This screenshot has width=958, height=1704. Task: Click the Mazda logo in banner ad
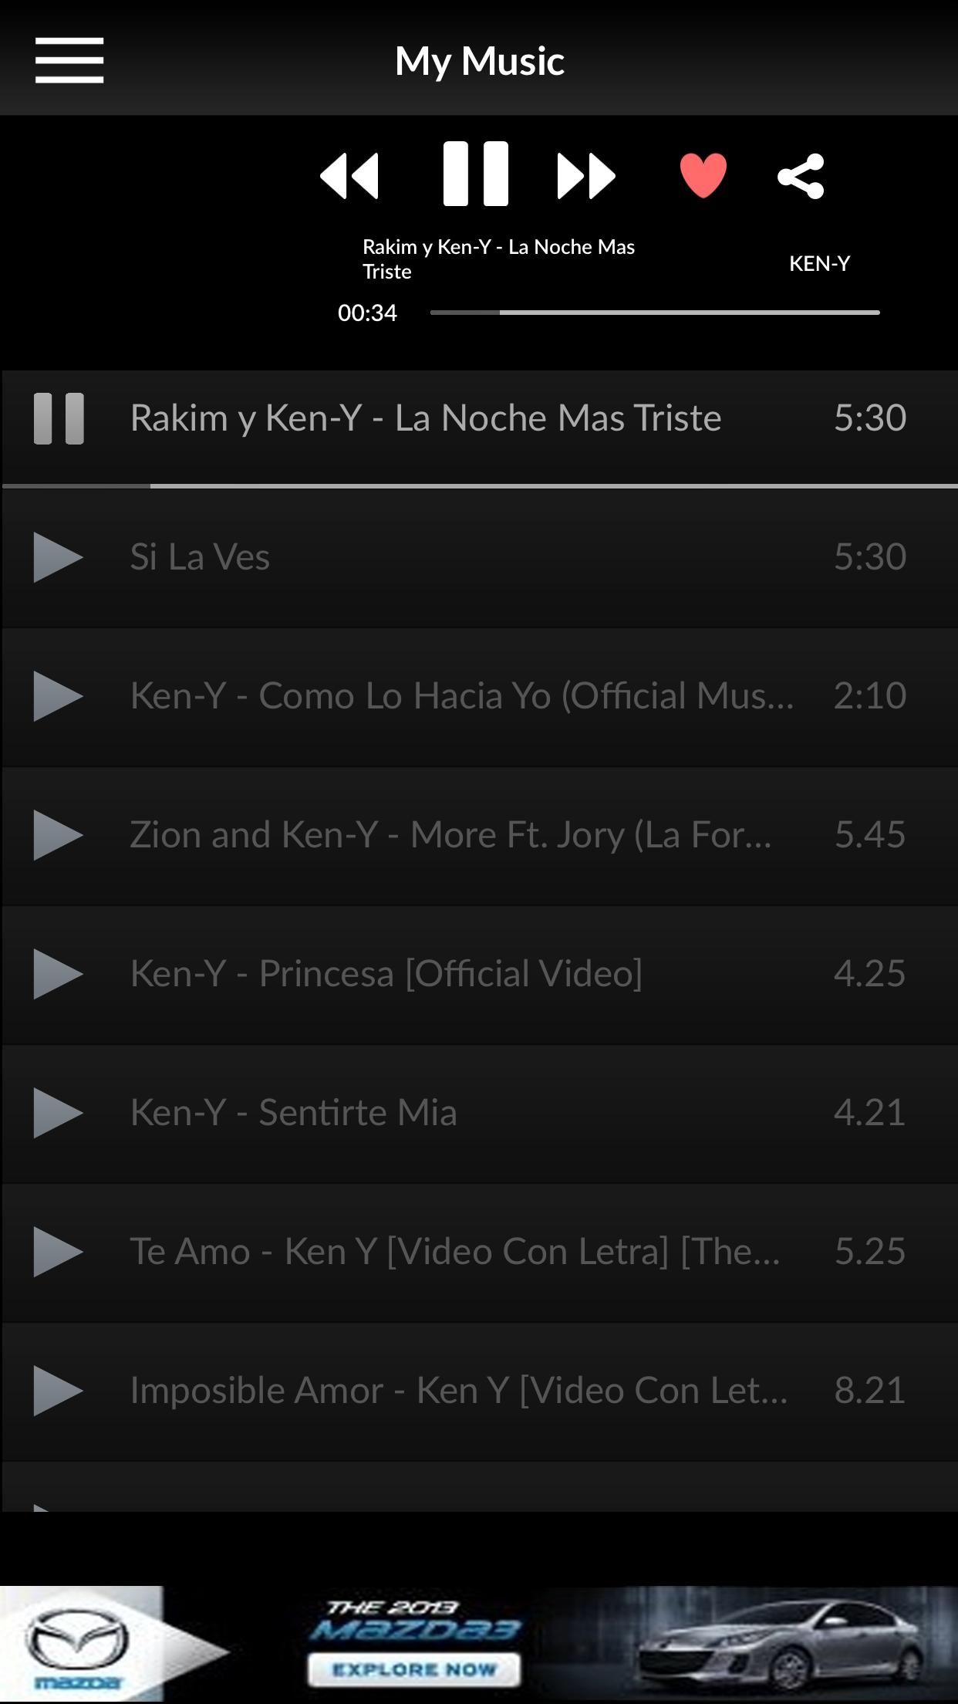(x=77, y=1644)
